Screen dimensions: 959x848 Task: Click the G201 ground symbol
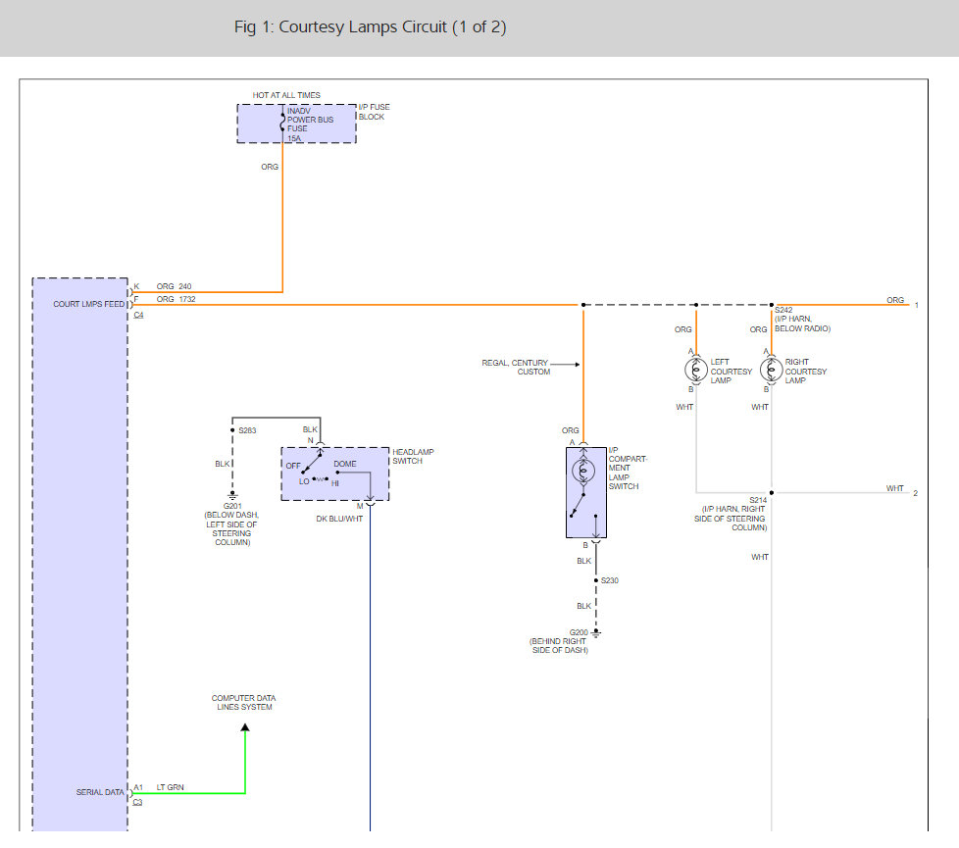click(x=232, y=497)
